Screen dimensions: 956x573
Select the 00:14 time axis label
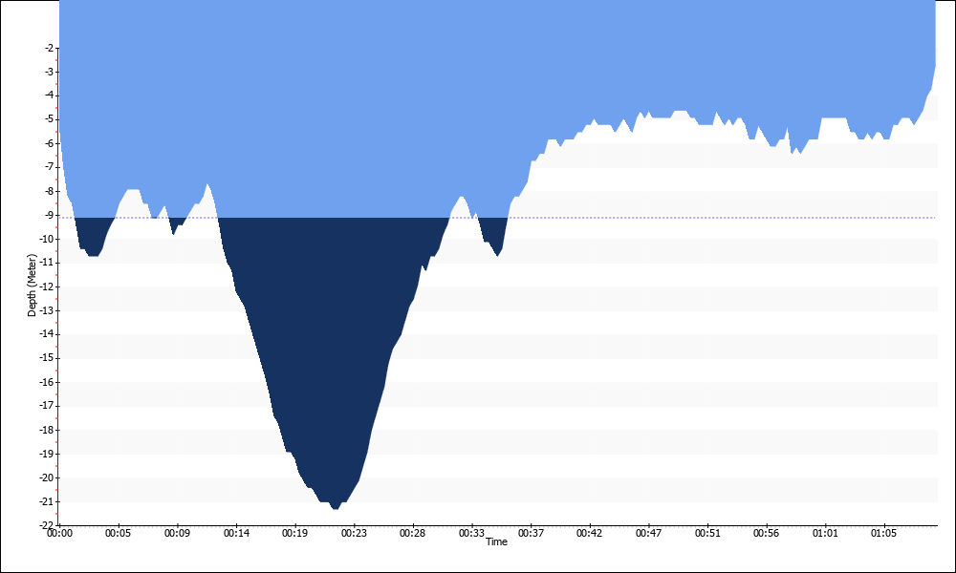(236, 534)
